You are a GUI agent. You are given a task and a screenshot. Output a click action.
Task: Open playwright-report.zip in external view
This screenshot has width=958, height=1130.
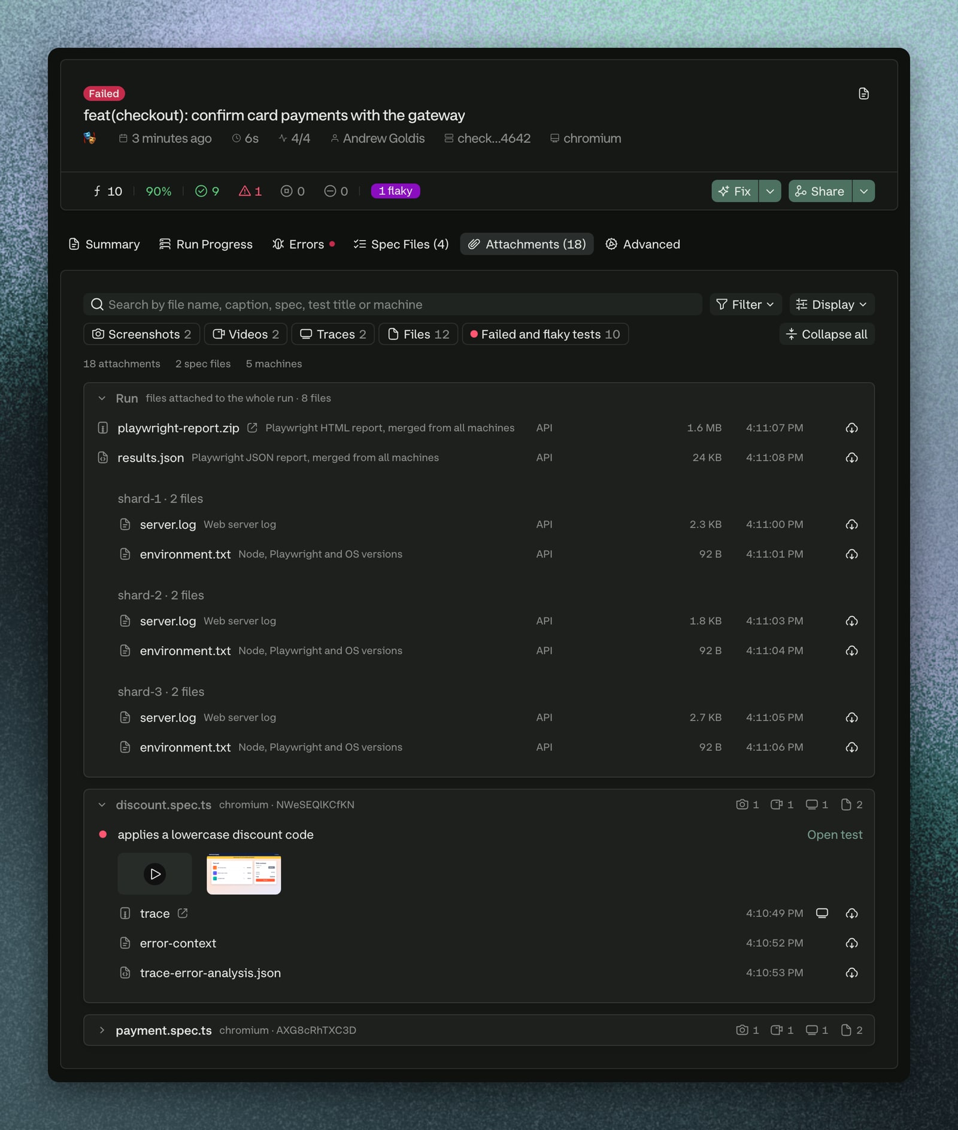point(252,428)
